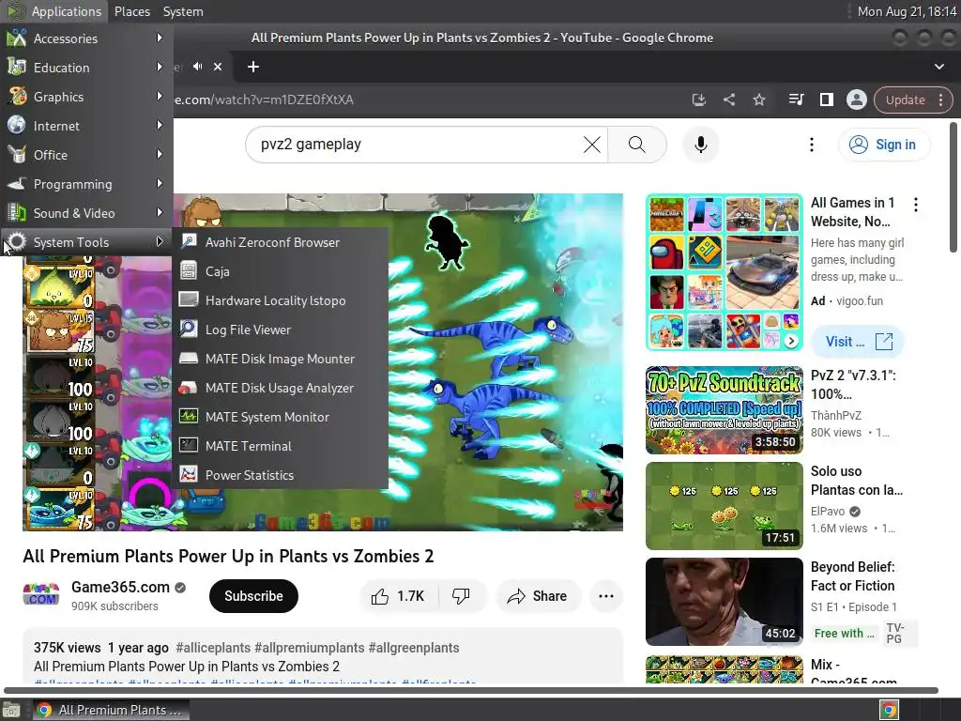The image size is (961, 721).
Task: Start voice search with microphone icon
Action: (x=700, y=145)
